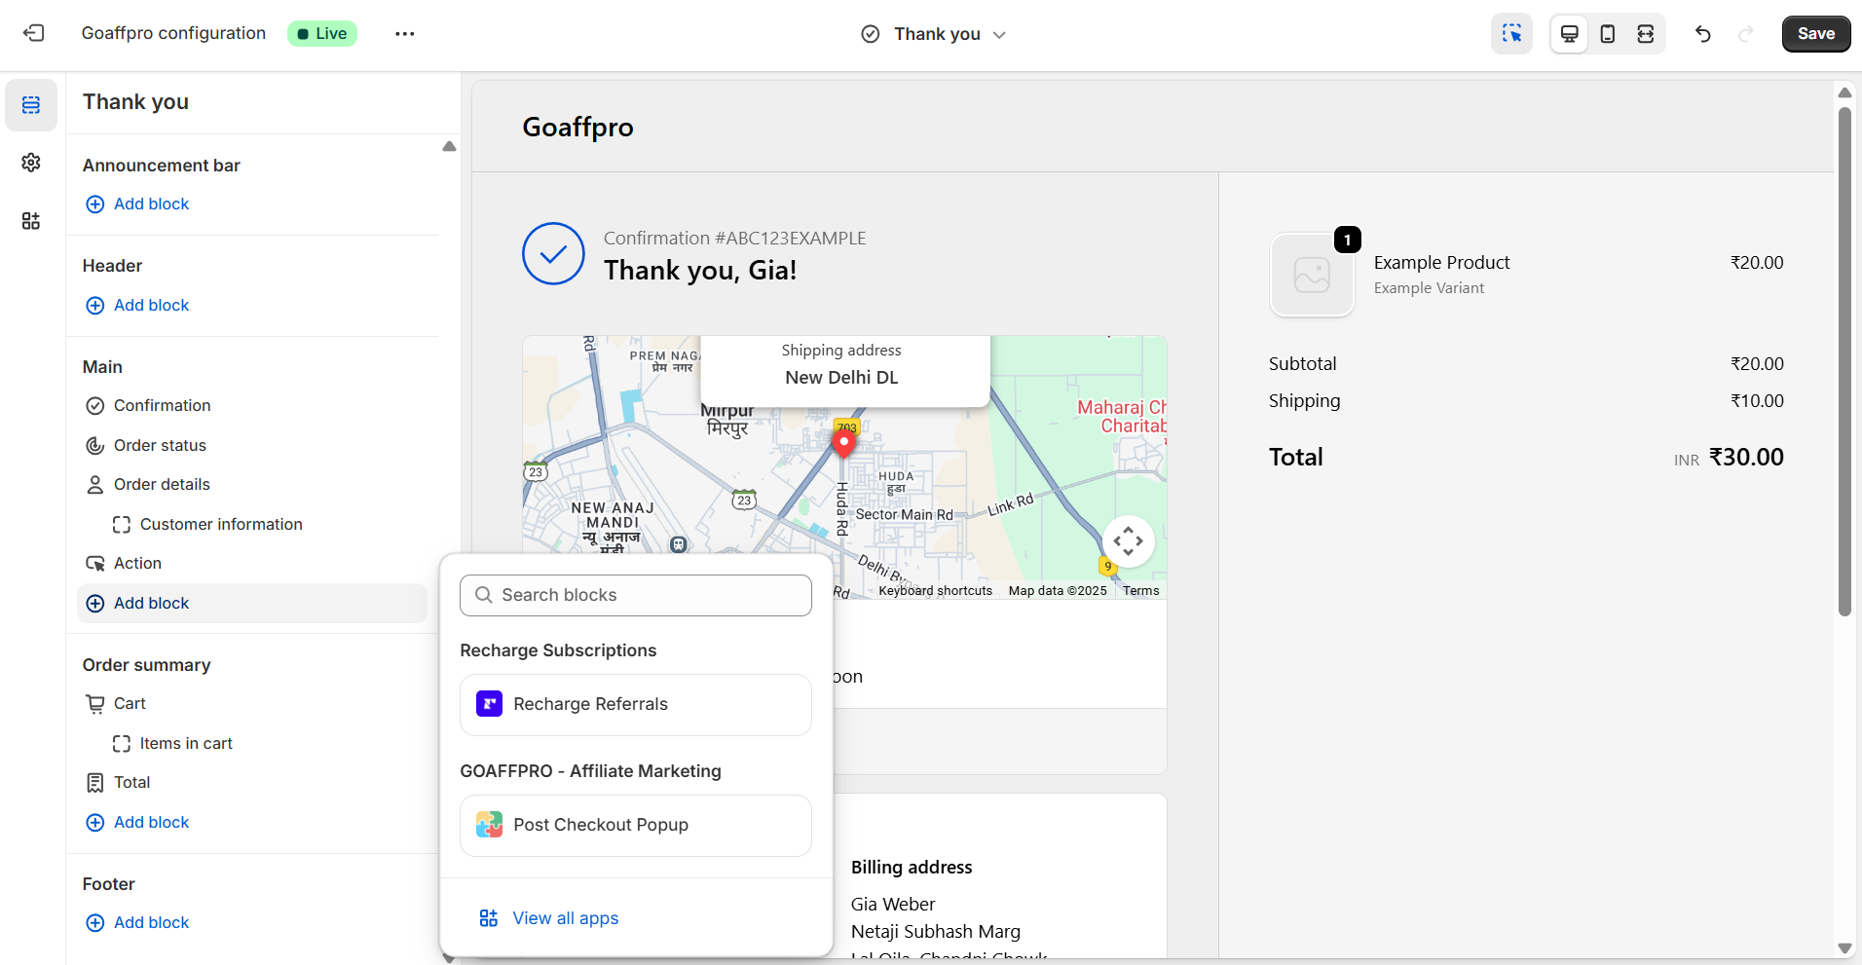
Task: Choose the Post Checkout Popup block
Action: pos(636,825)
